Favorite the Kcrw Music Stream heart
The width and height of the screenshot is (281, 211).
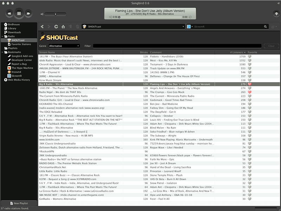tap(249, 80)
